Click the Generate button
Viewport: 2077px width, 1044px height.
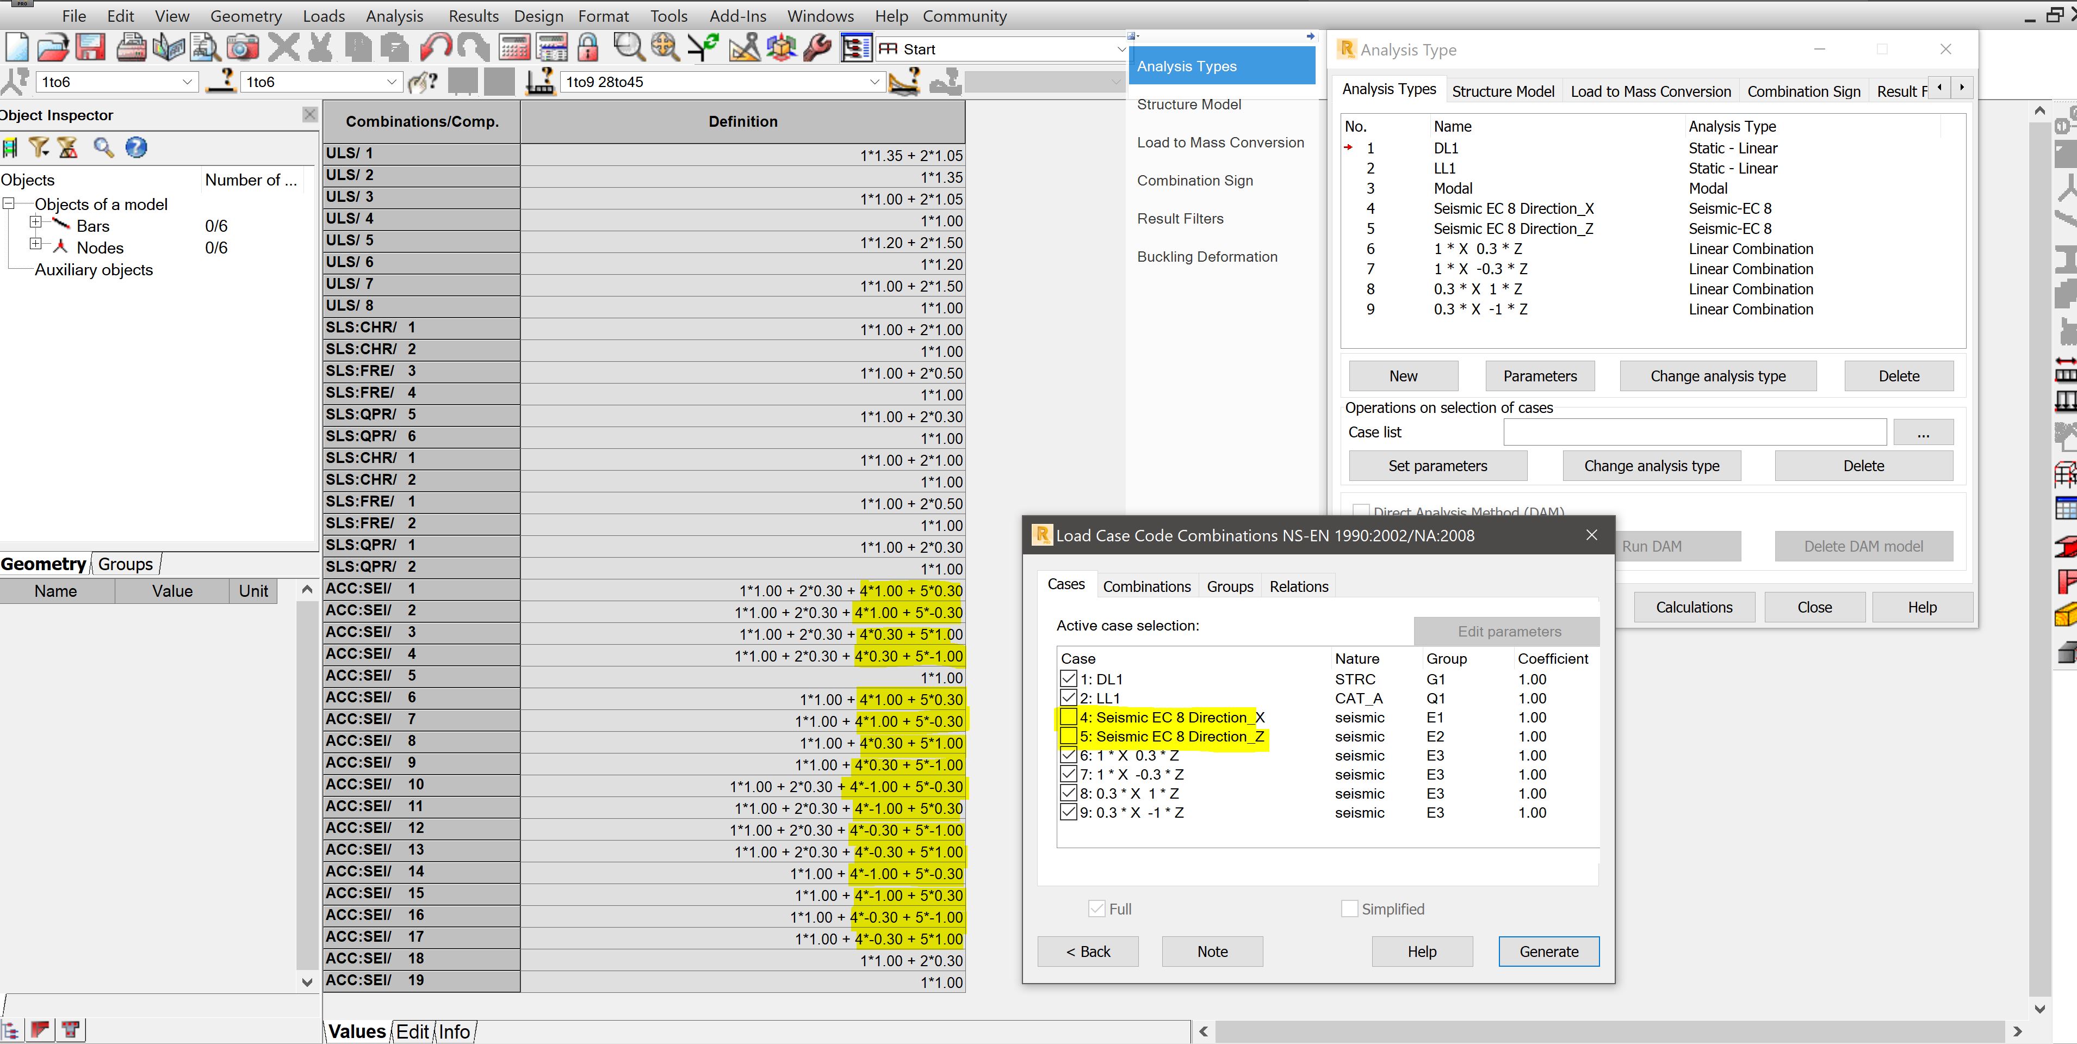coord(1548,951)
